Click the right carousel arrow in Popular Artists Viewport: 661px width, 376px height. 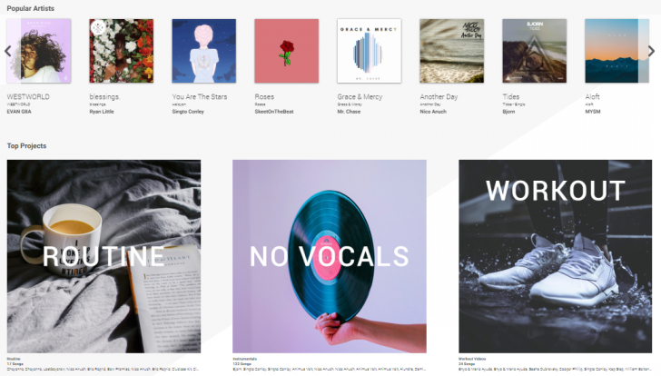tap(651, 51)
